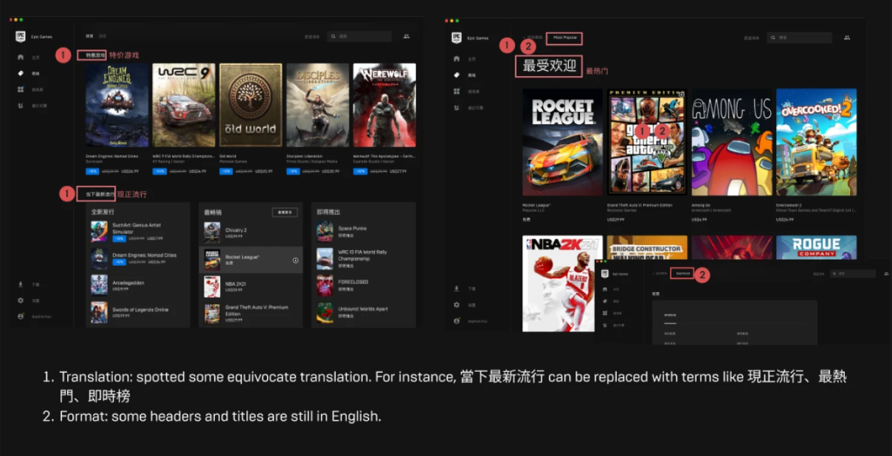Open Disciples: Liberation cover art
892x456 pixels.
pyautogui.click(x=317, y=105)
